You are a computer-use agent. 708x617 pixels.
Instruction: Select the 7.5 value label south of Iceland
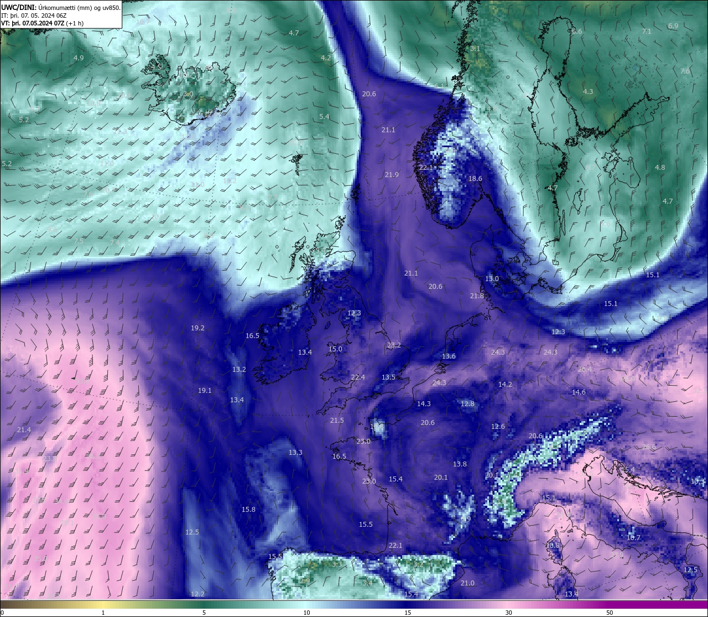coord(79,241)
